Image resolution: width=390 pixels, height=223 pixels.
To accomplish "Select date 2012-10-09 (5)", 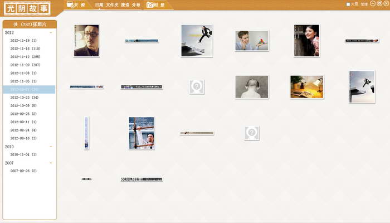I will (23, 105).
